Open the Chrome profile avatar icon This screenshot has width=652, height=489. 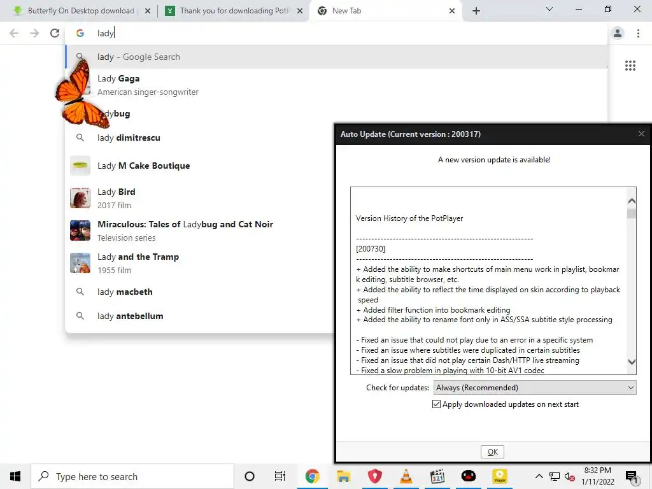[618, 33]
